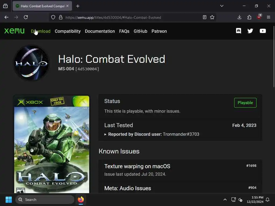The image size is (275, 206).
Task: Go back to the previous page
Action: [6, 17]
